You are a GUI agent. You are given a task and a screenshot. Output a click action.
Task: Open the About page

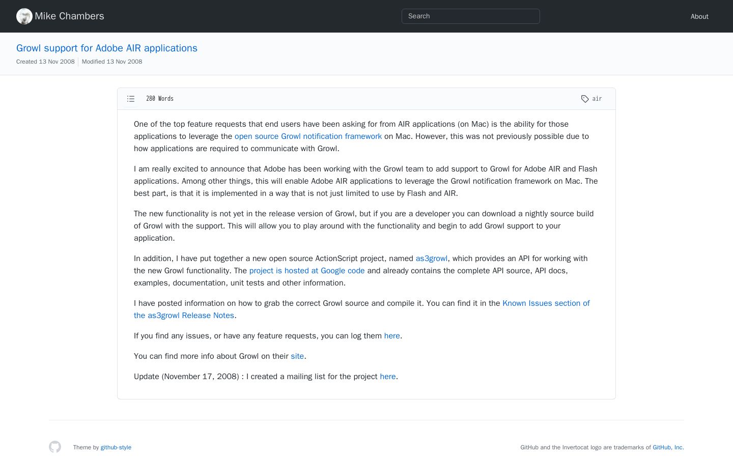[x=699, y=16]
